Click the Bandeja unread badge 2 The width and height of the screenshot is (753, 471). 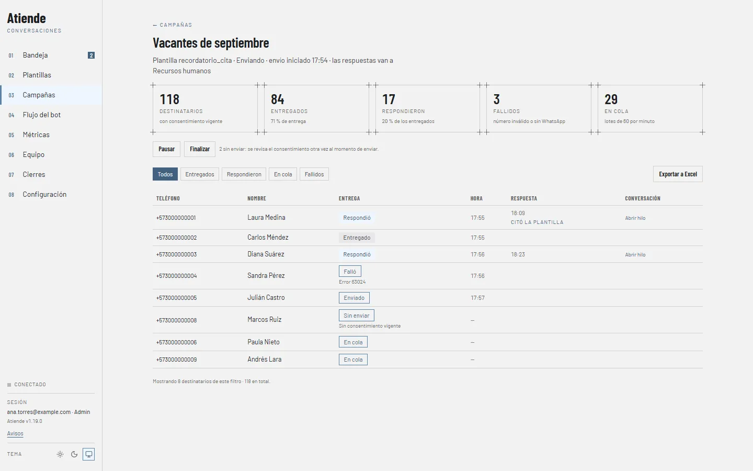tap(91, 55)
